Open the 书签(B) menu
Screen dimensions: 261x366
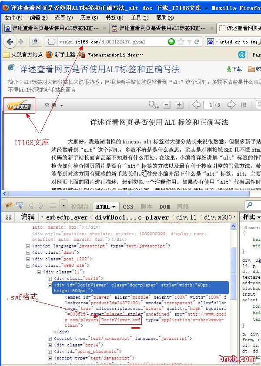pos(114,18)
